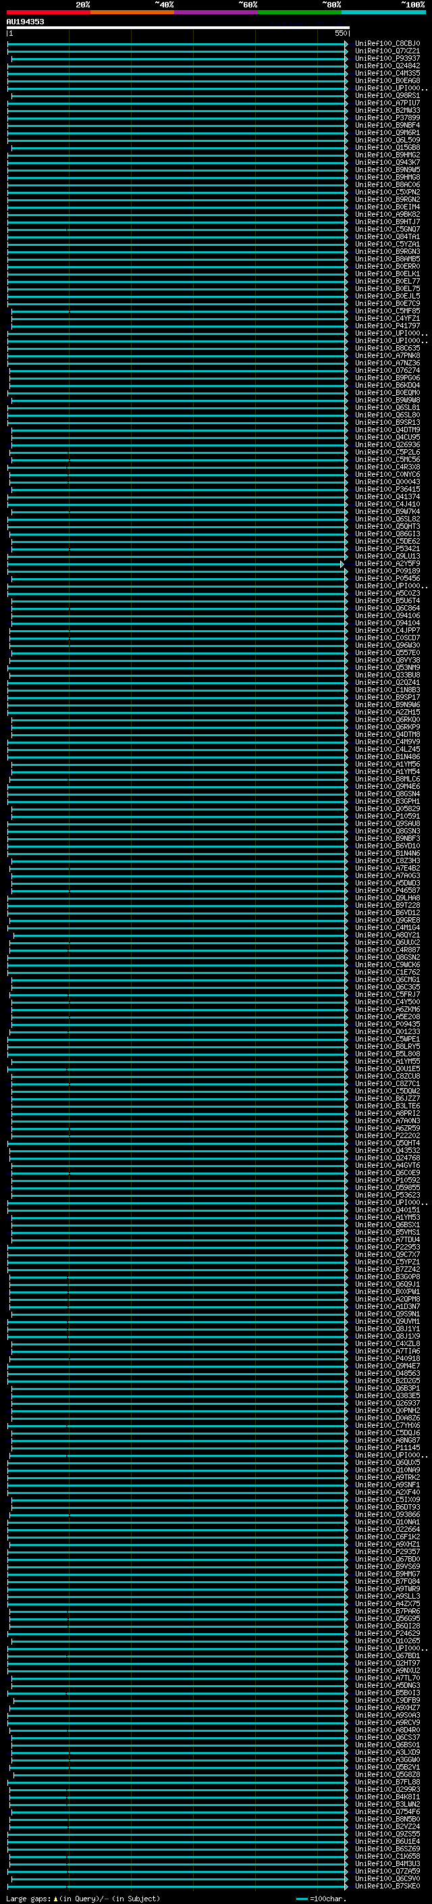The image size is (432, 1904).
Task: Click the 550 end position label
Action: coord(340,33)
